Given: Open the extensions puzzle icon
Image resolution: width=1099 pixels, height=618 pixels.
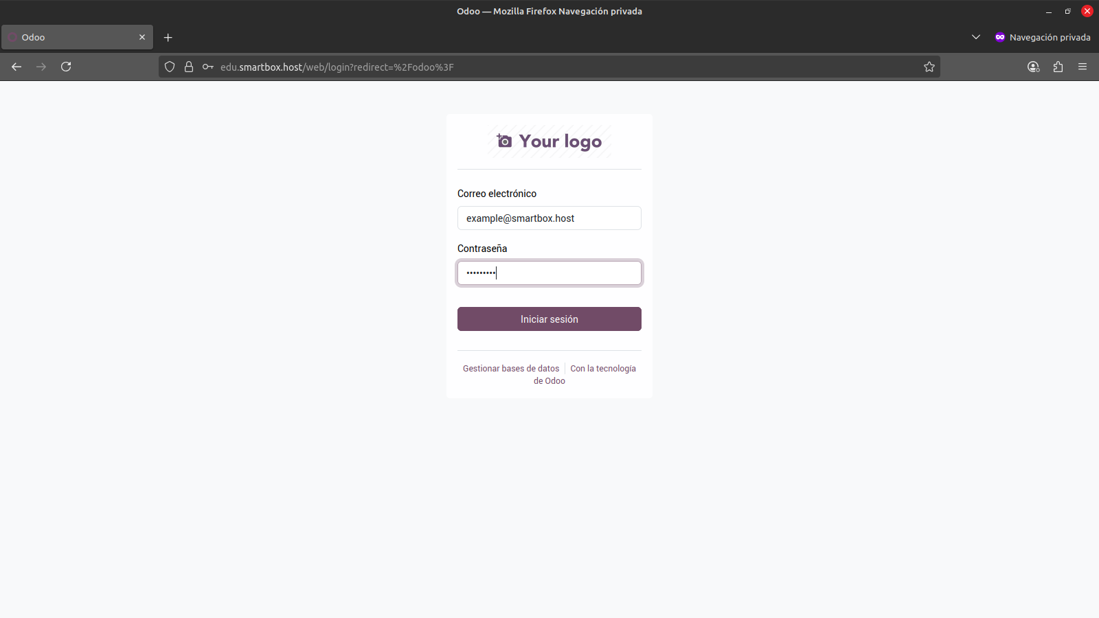Looking at the screenshot, I should (1058, 67).
